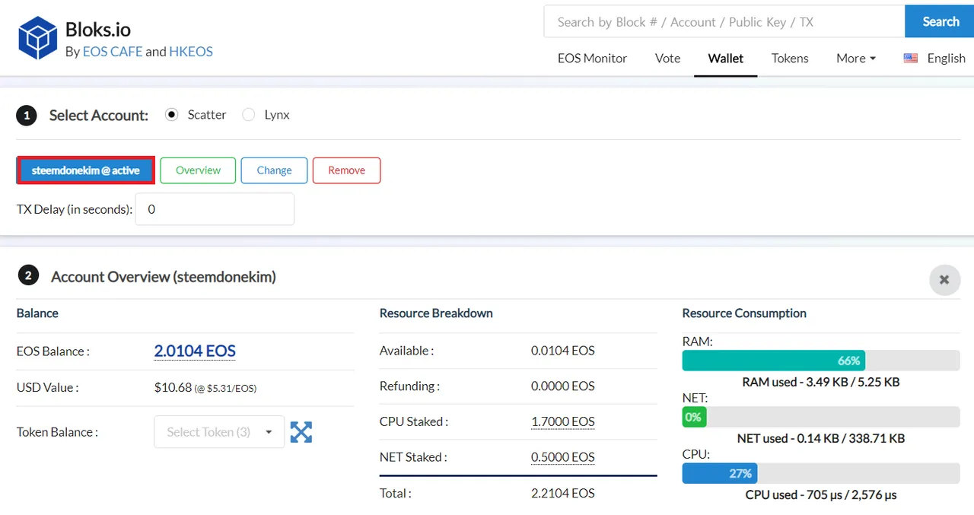This screenshot has height=515, width=974.
Task: Click the NET usage bar at 0%
Action: [x=821, y=417]
